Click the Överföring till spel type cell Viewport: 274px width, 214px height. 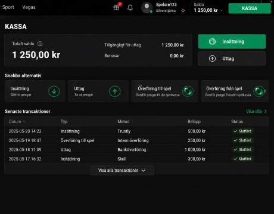pos(77,140)
